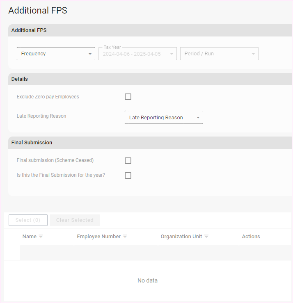This screenshot has width=293, height=303.
Task: Click the Period / Run arrow icon
Action: 253,54
